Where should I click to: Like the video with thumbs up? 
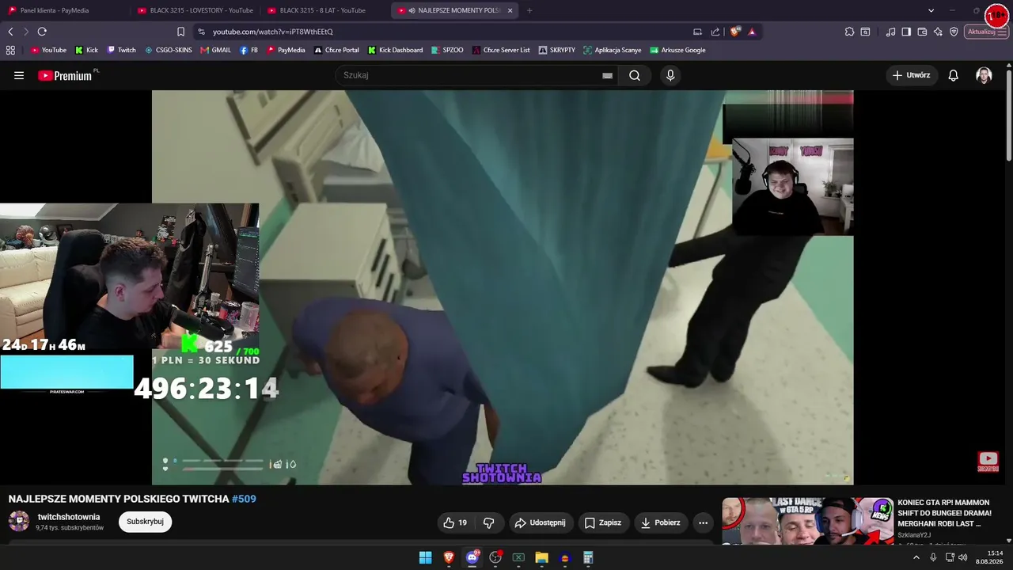tap(455, 522)
